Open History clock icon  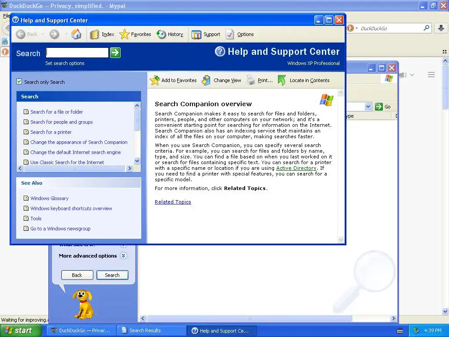click(161, 34)
